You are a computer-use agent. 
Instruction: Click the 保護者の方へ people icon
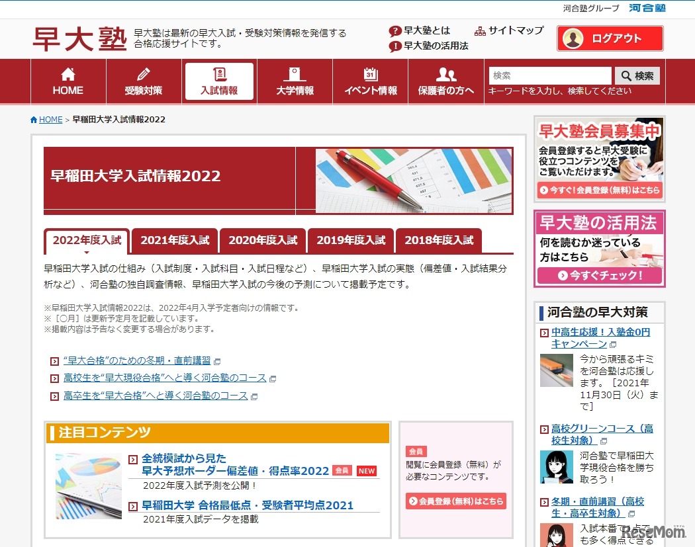[x=445, y=74]
